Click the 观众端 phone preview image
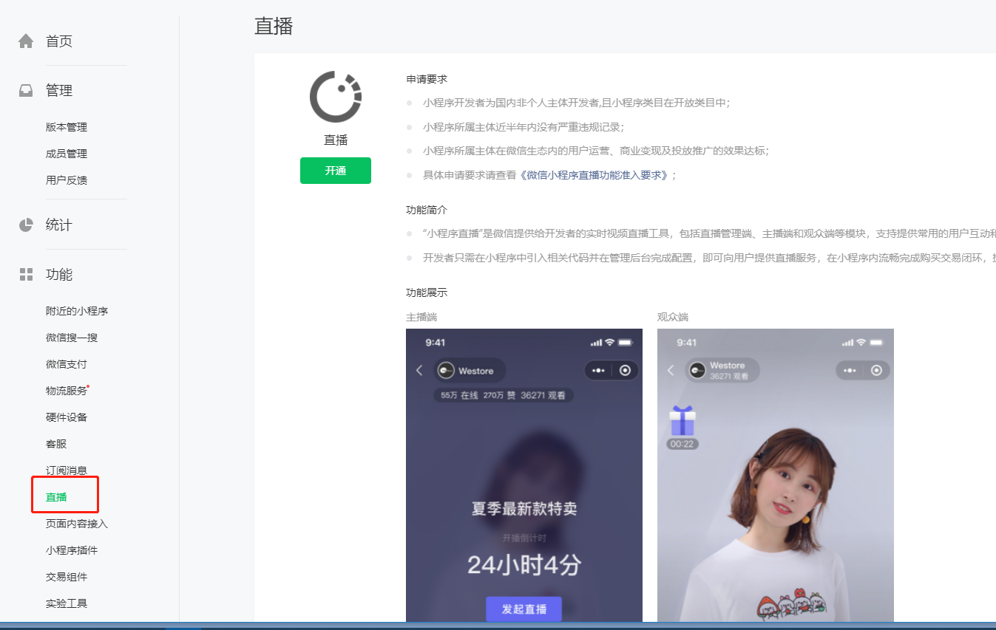The height and width of the screenshot is (630, 996). (776, 475)
